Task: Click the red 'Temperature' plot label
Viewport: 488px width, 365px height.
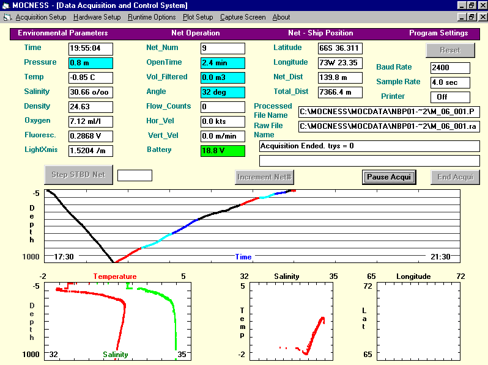Action: pyautogui.click(x=115, y=276)
